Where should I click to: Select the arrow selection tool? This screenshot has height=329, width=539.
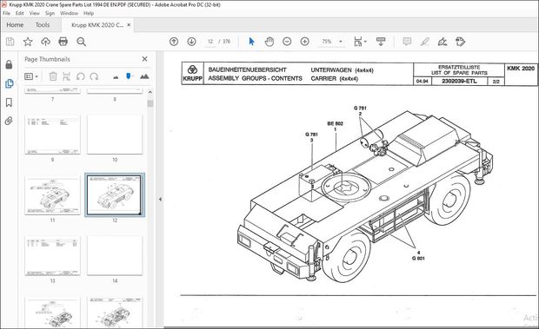(x=251, y=42)
